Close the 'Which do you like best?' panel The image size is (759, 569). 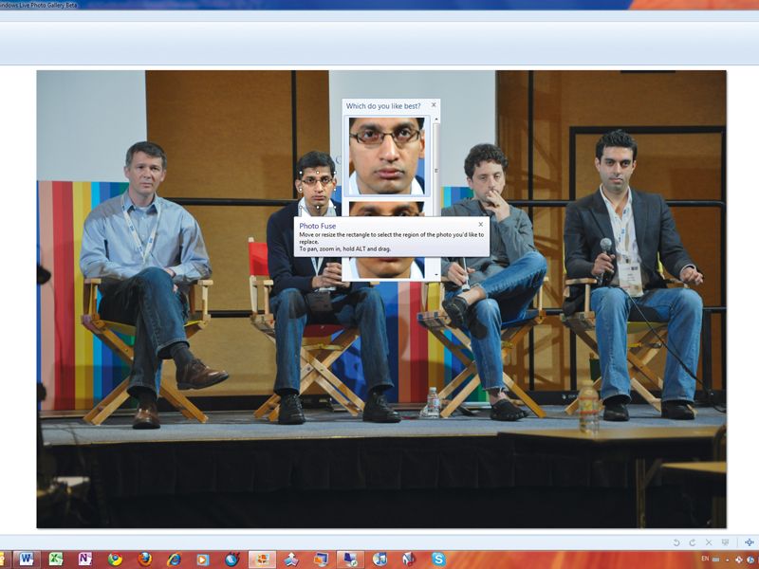(434, 104)
